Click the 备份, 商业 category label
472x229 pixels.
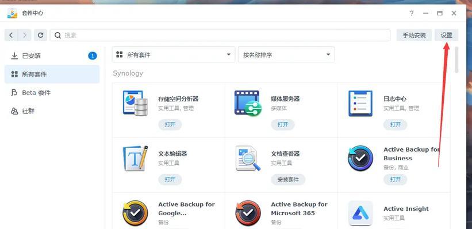[396, 168]
